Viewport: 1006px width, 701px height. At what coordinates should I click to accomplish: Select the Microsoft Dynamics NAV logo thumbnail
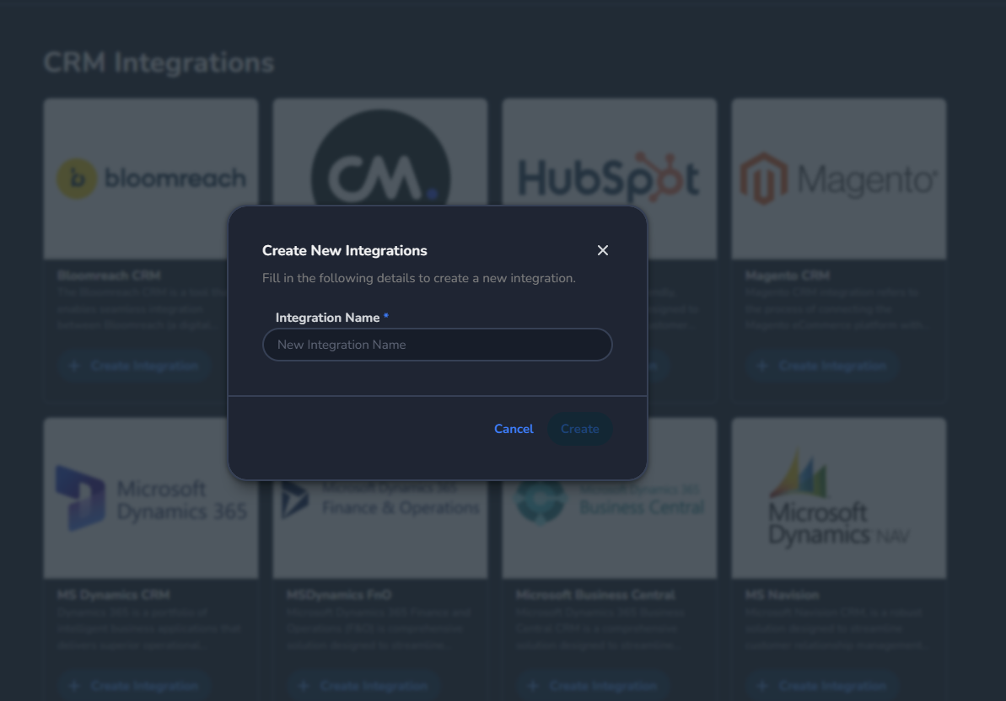[x=838, y=499]
